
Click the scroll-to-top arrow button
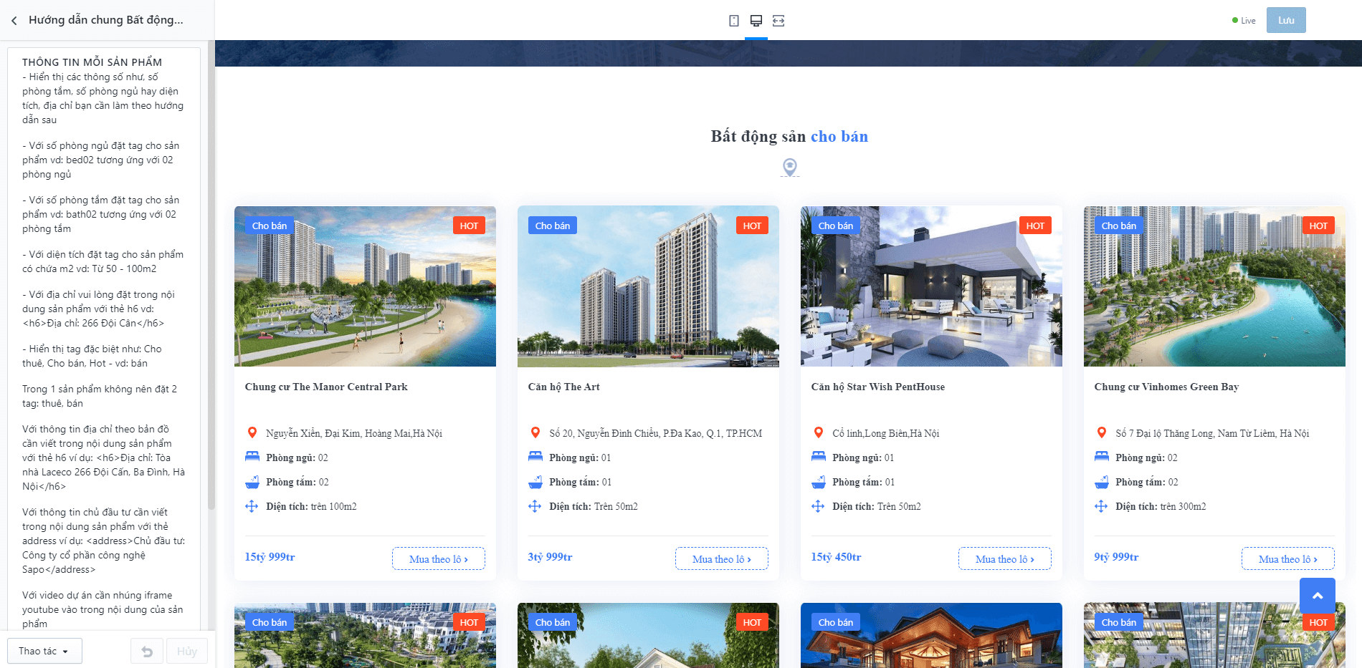tap(1318, 596)
